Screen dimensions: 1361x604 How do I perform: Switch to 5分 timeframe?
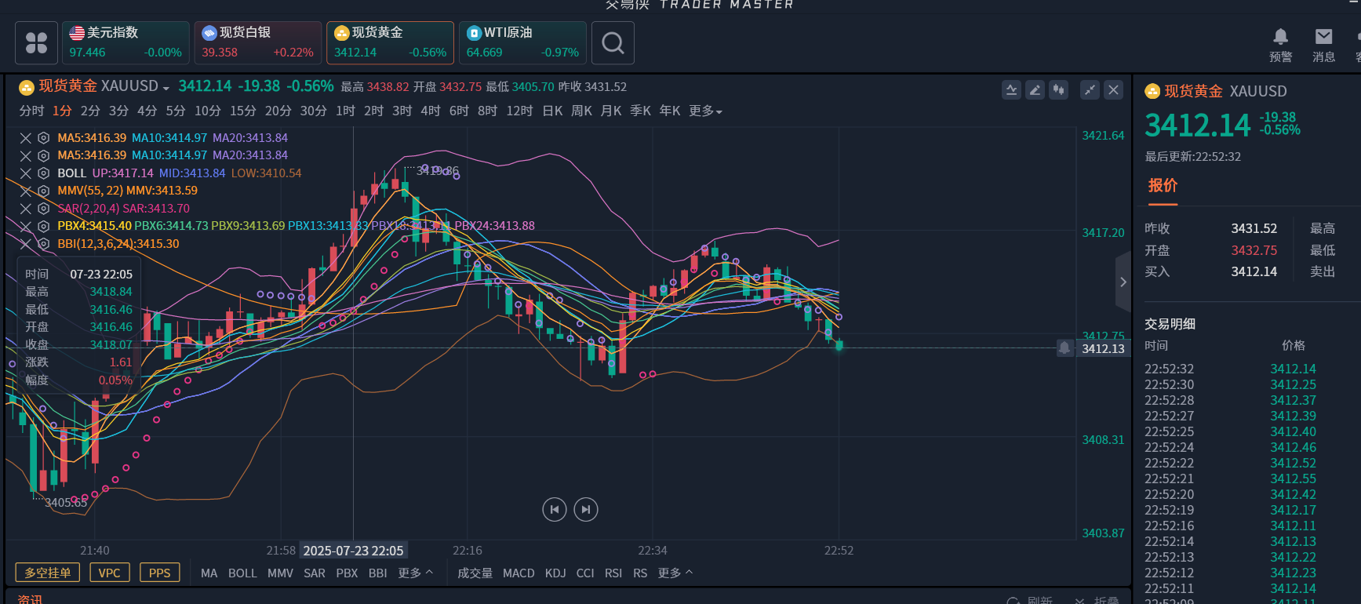click(176, 111)
